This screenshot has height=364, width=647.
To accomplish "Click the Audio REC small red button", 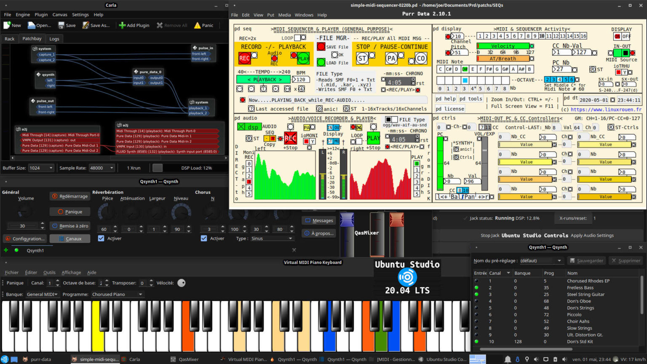I will pyautogui.click(x=274, y=59).
